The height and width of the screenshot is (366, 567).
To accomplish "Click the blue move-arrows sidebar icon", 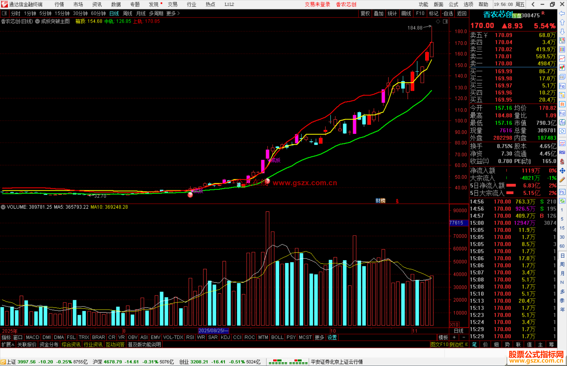I will click(x=562, y=171).
